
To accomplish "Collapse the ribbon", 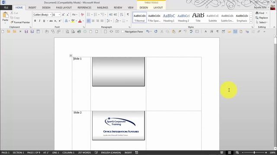I will (274, 27).
